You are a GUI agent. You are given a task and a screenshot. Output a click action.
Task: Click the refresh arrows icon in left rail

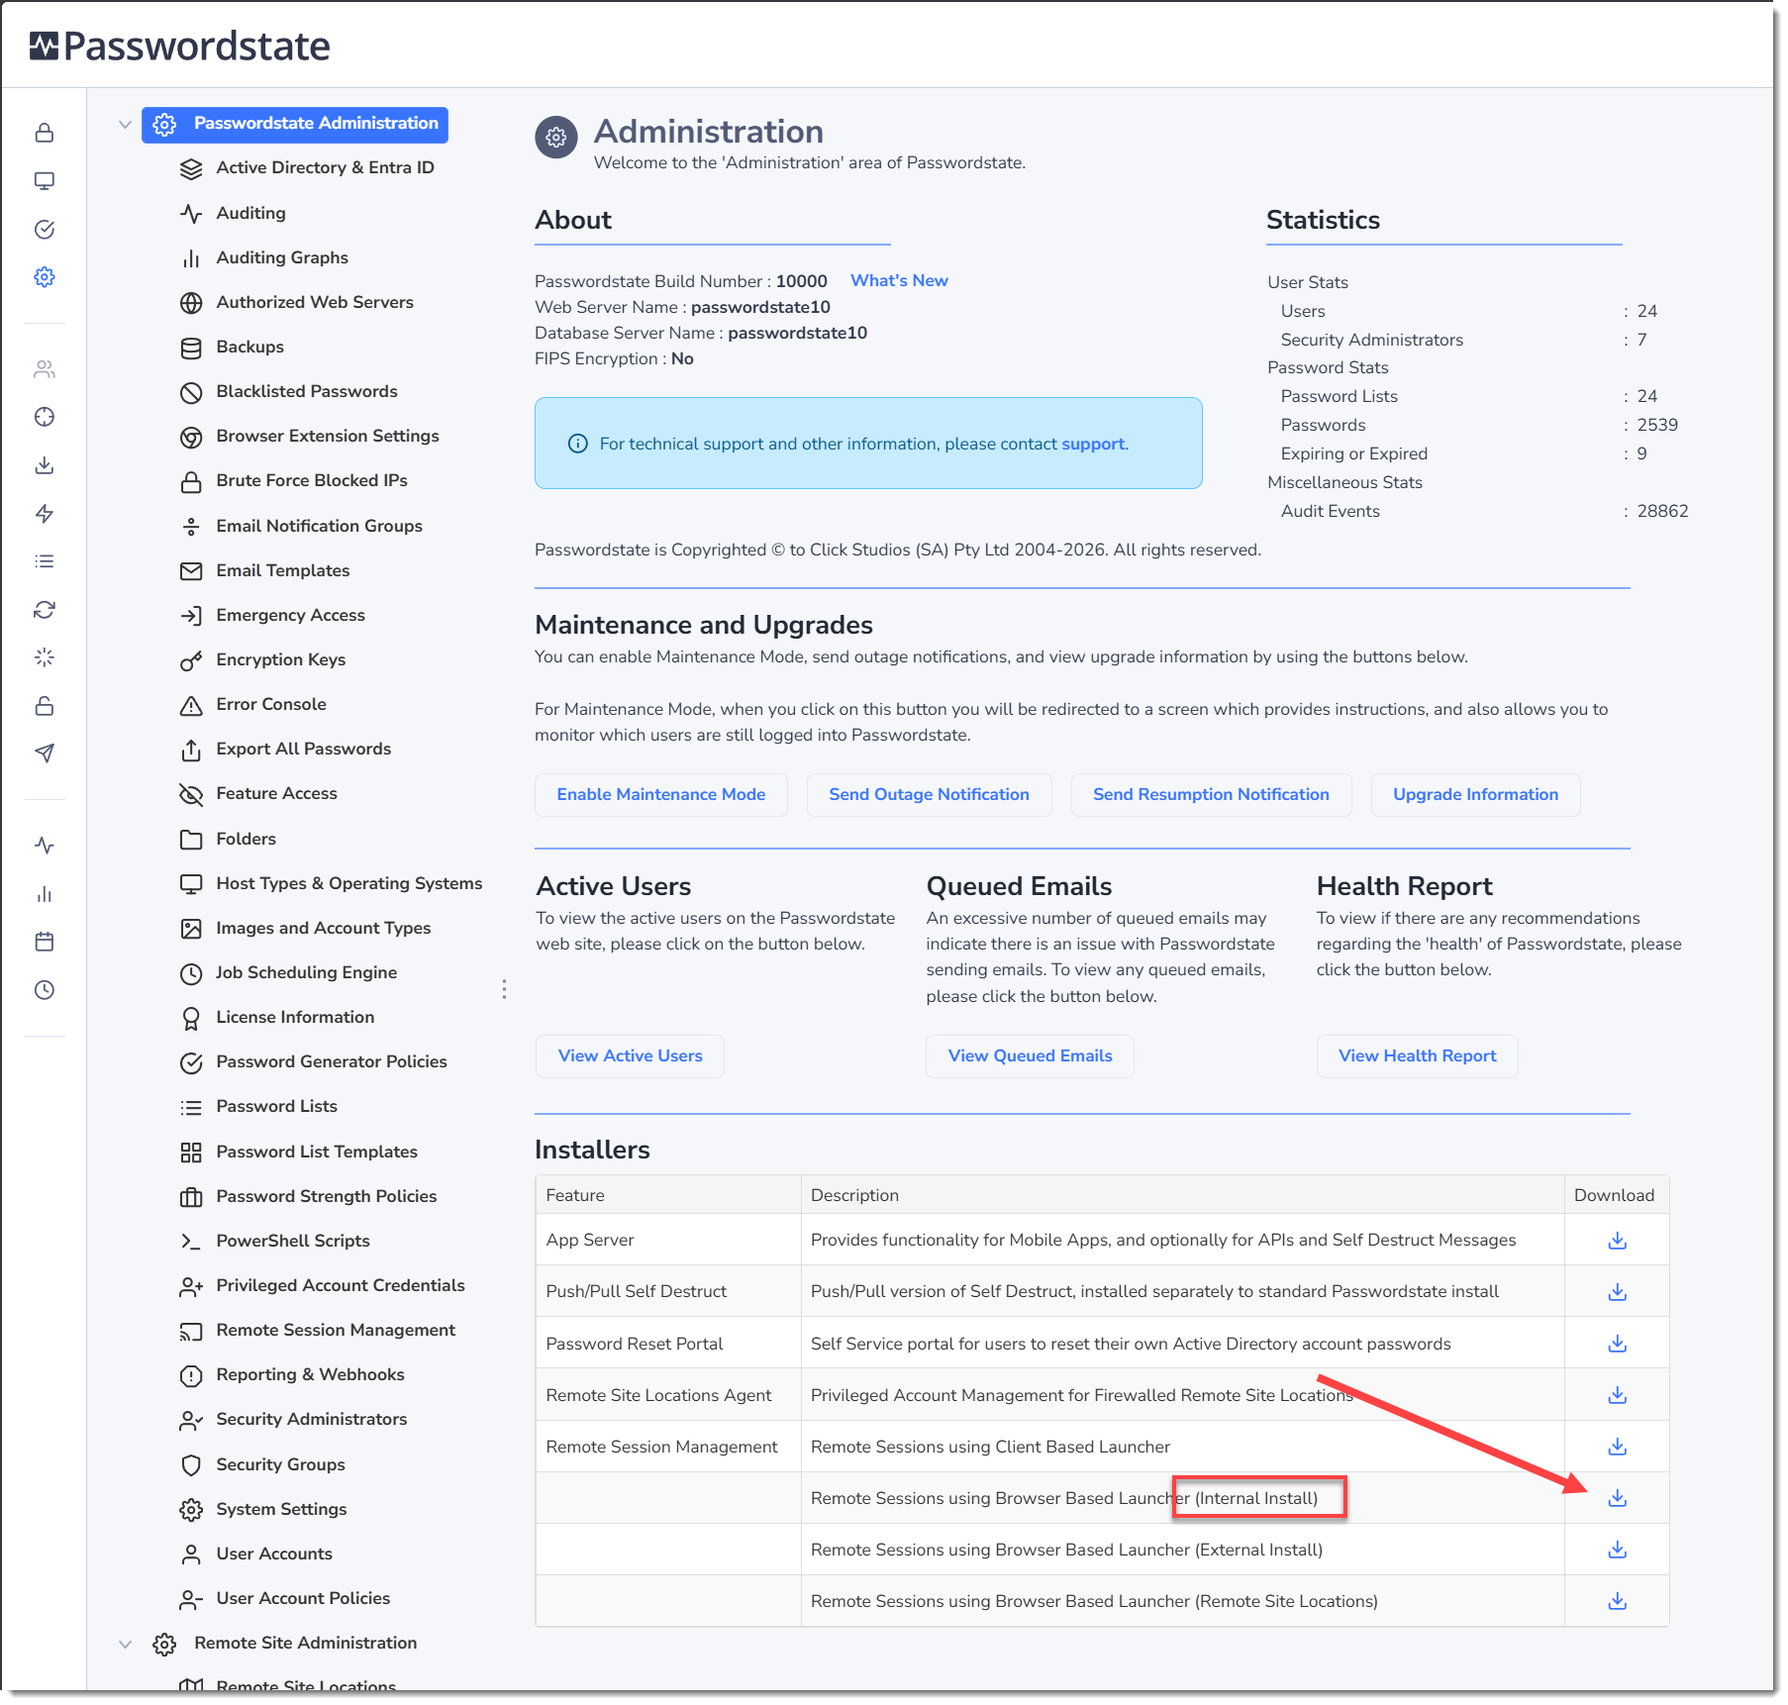coord(45,610)
